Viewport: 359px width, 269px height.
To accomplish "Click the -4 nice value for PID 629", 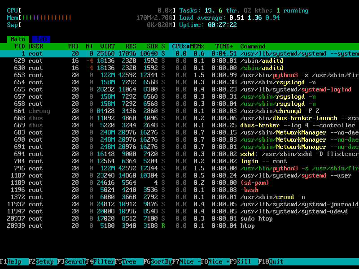I will [89, 61].
